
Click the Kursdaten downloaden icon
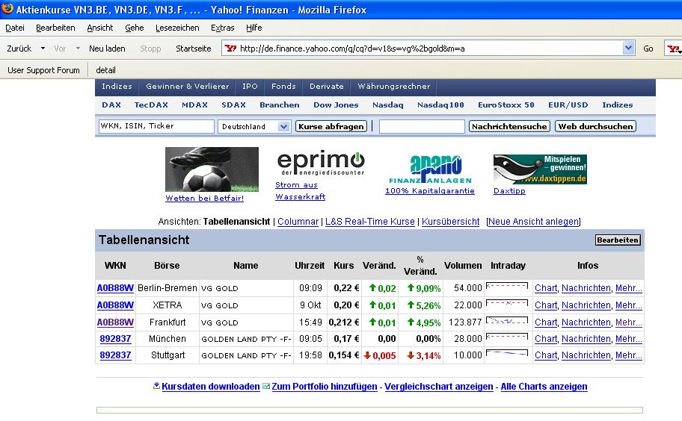tap(156, 386)
